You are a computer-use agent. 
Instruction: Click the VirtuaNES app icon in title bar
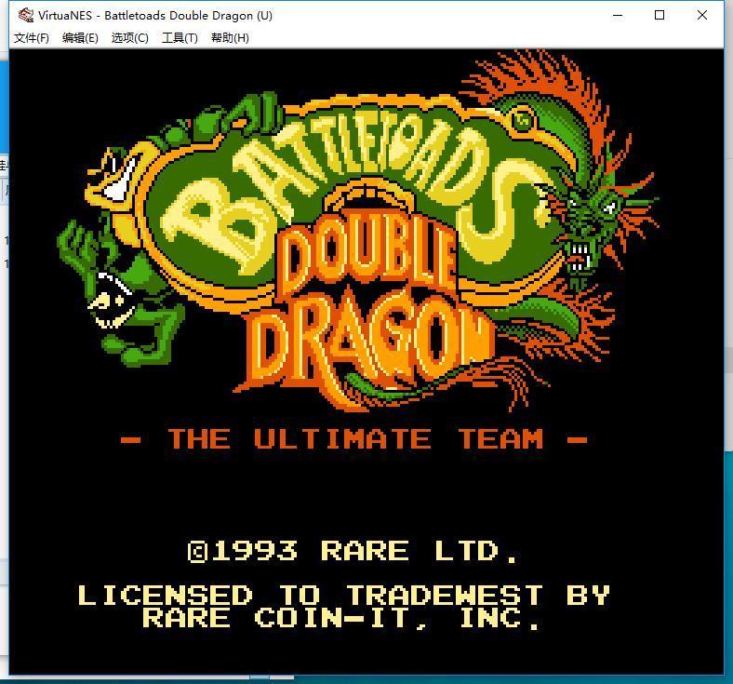click(x=26, y=15)
